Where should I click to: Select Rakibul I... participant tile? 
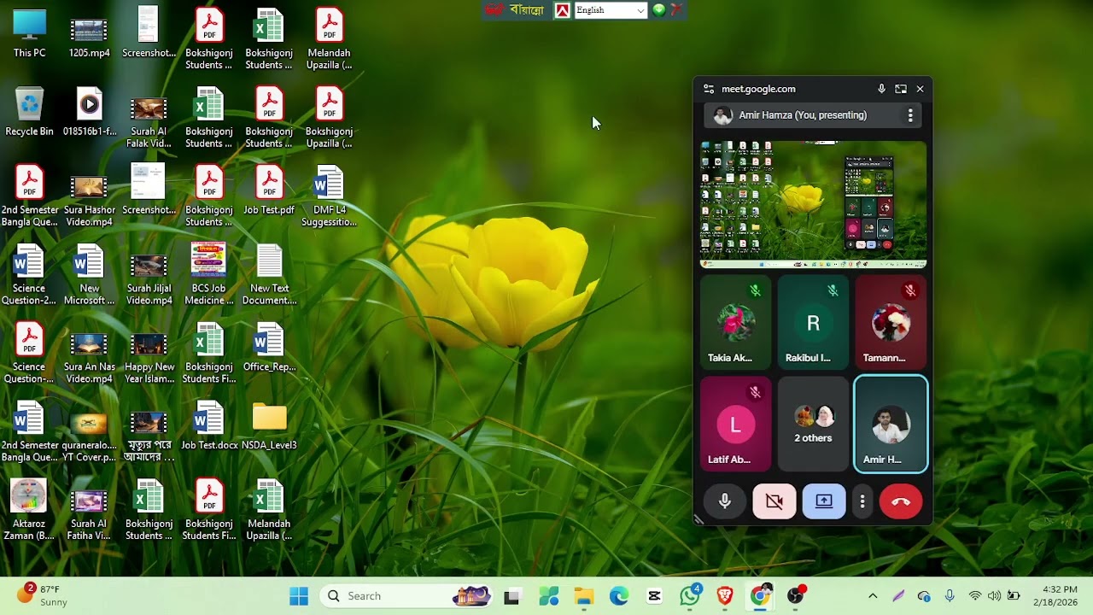(x=813, y=322)
